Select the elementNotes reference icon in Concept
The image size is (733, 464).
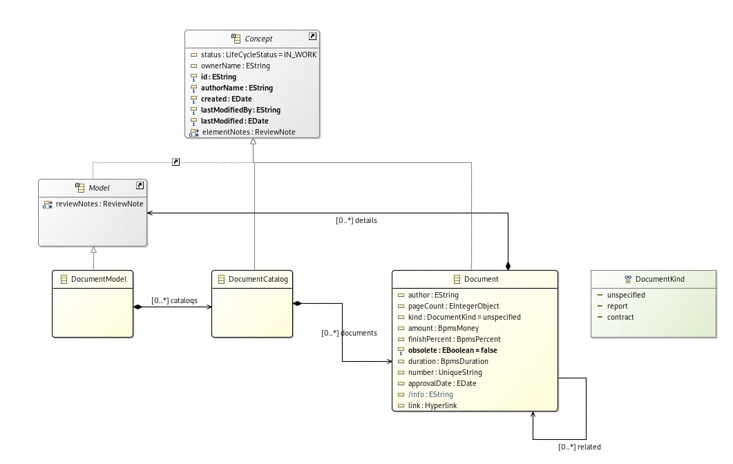click(x=194, y=133)
